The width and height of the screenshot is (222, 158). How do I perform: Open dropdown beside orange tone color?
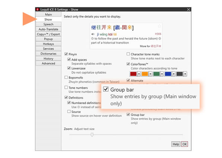tap(150, 74)
